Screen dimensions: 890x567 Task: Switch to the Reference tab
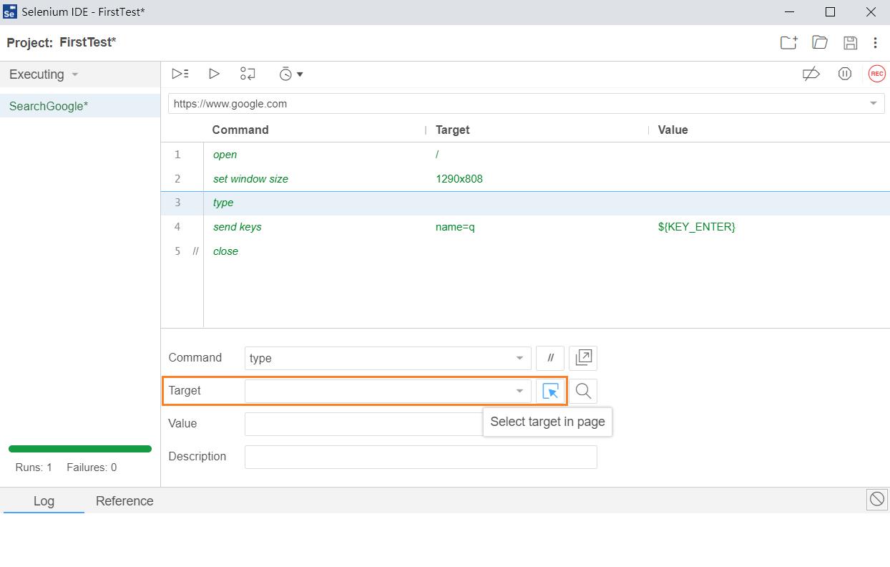point(124,500)
